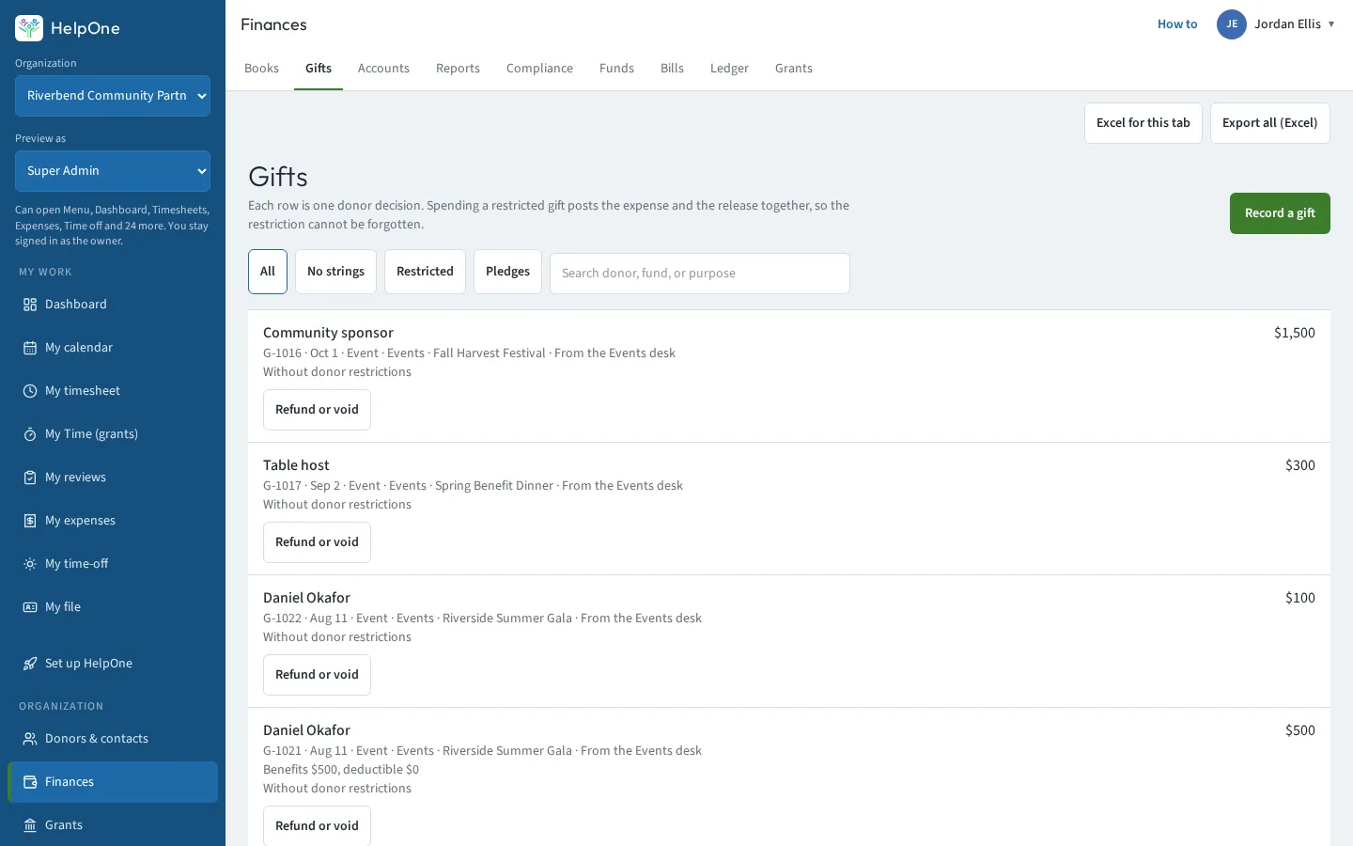This screenshot has width=1353, height=846.
Task: Open the Funds tab
Action: click(x=616, y=69)
